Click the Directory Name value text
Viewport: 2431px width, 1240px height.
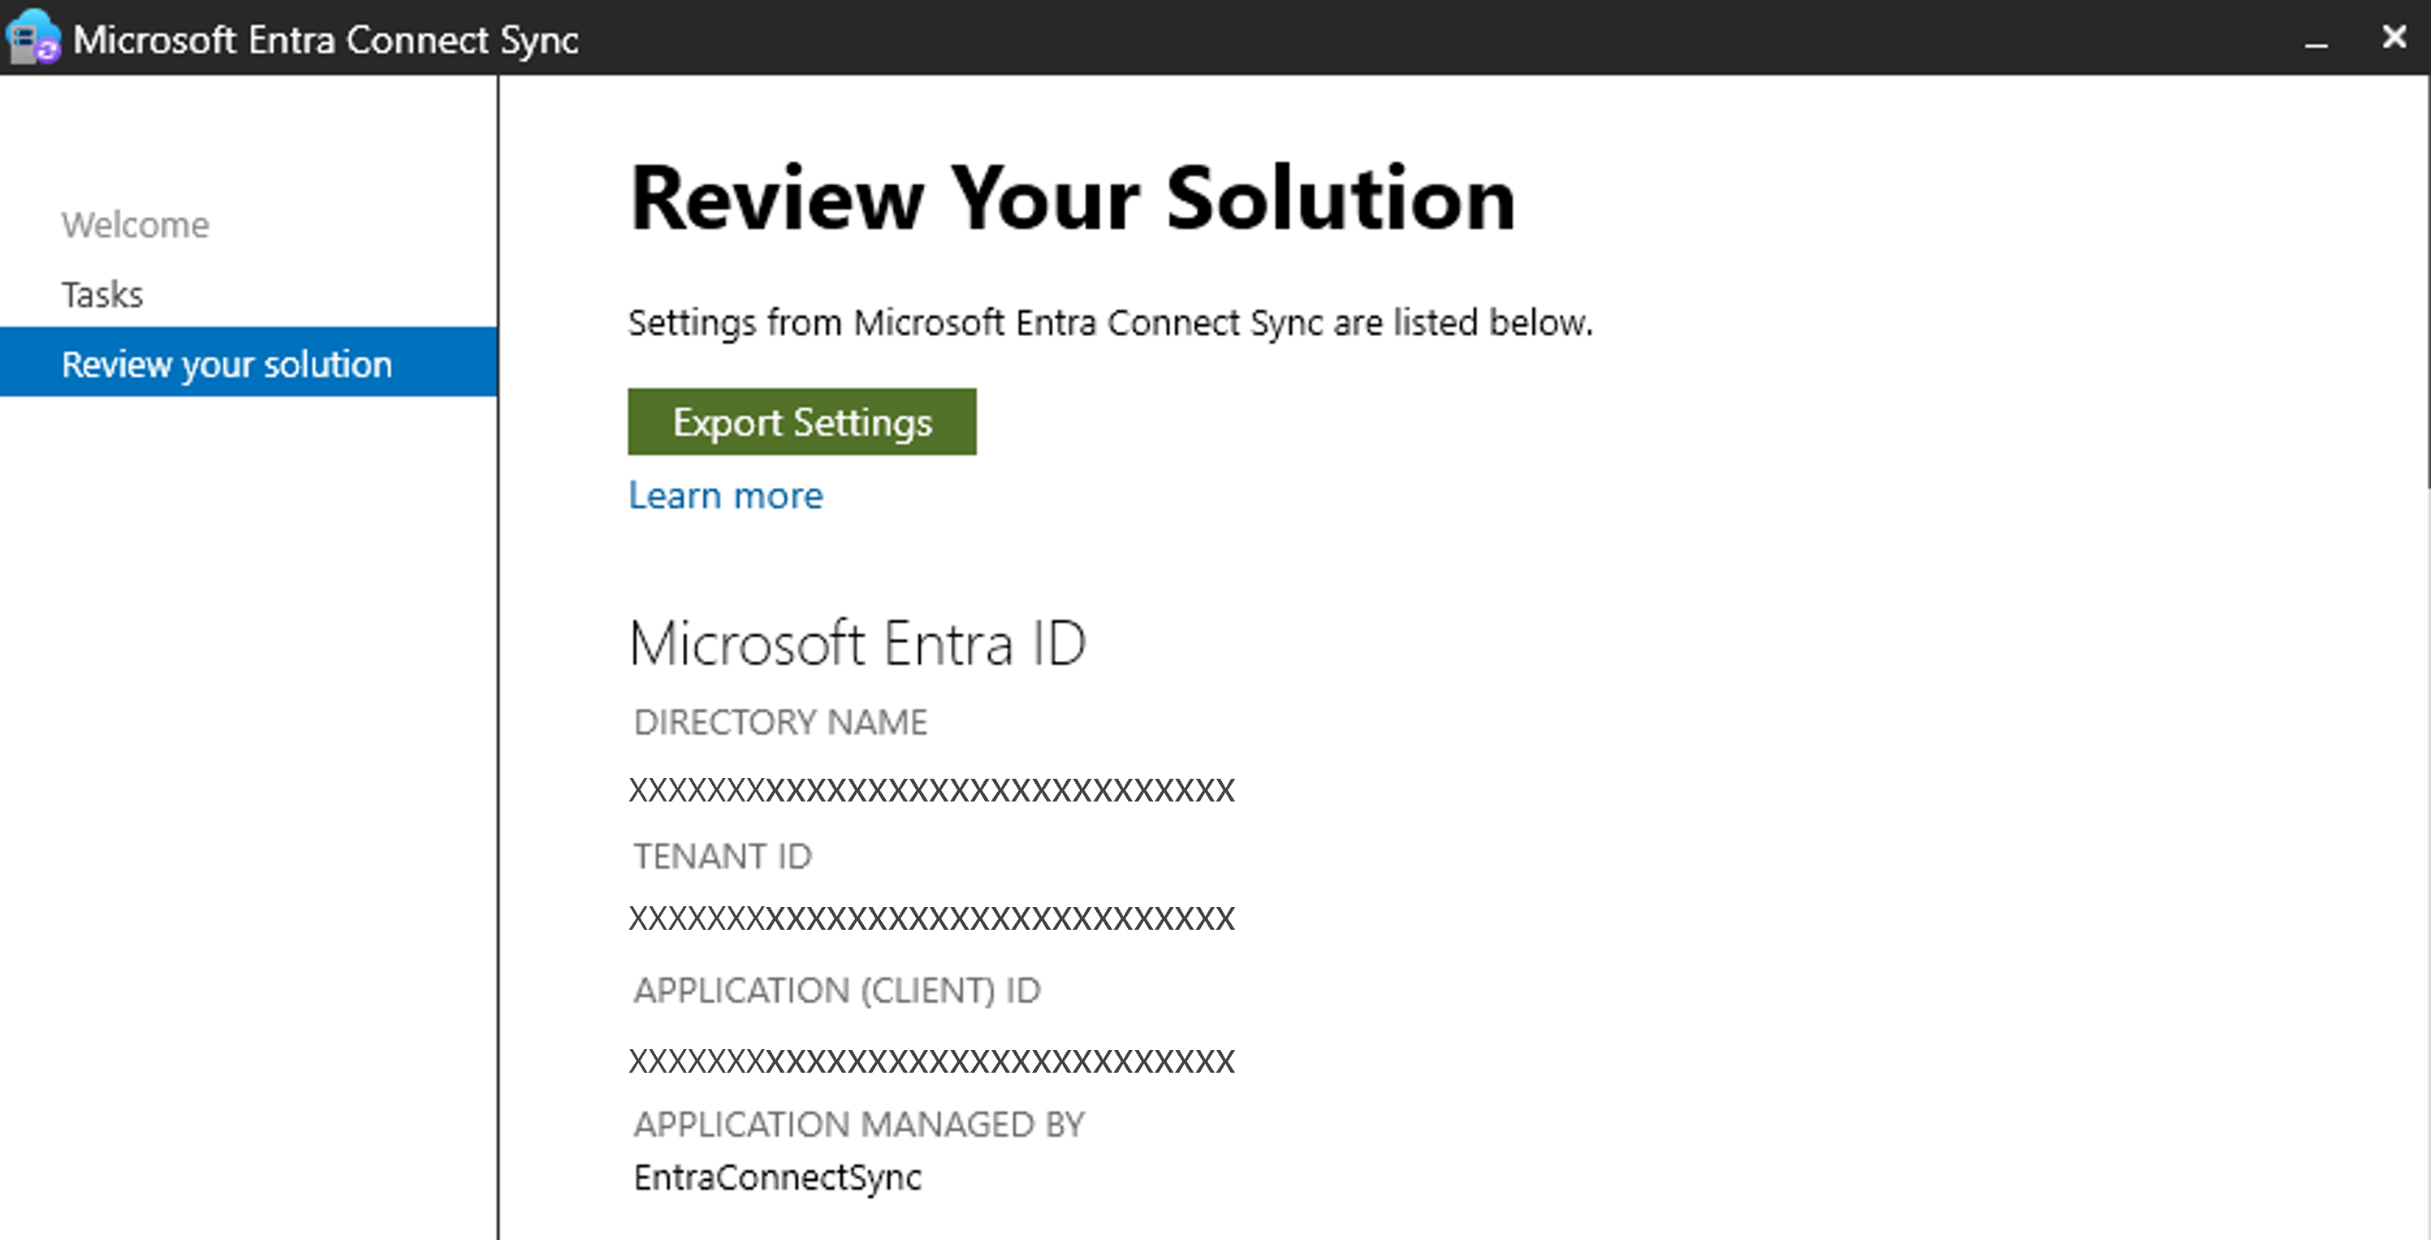[x=931, y=790]
